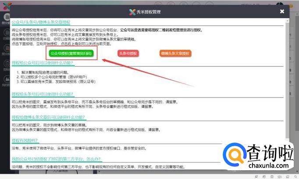The height and width of the screenshot is (179, 299).
Task: Click the 秀米授权管理 dialog title text
Action: [x=149, y=12]
